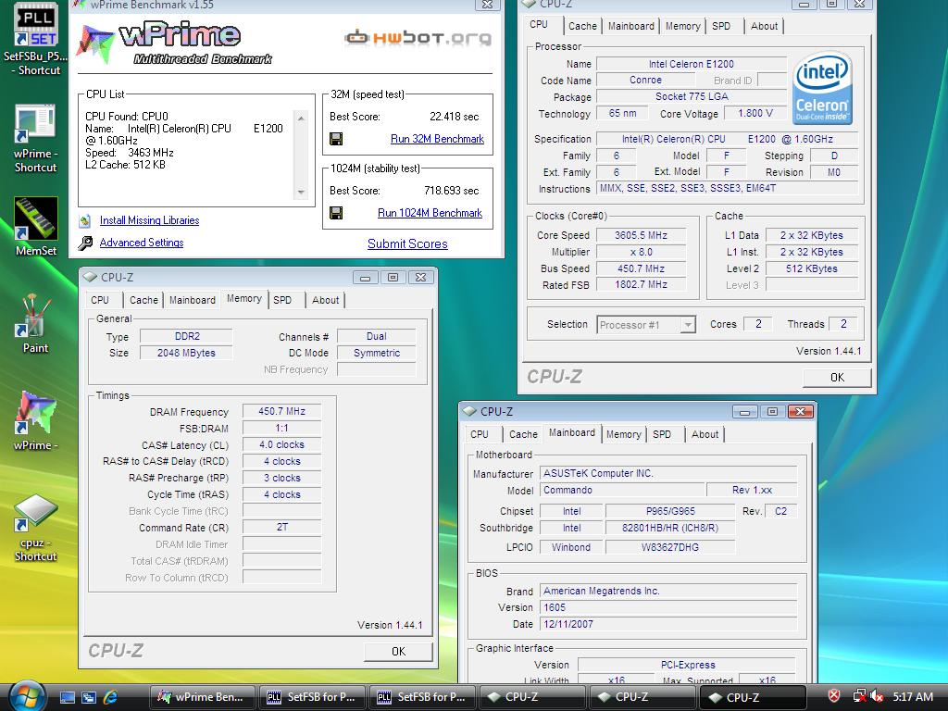Click the CAS# Latency 4.0 clocks value
The image size is (948, 711).
coord(281,444)
